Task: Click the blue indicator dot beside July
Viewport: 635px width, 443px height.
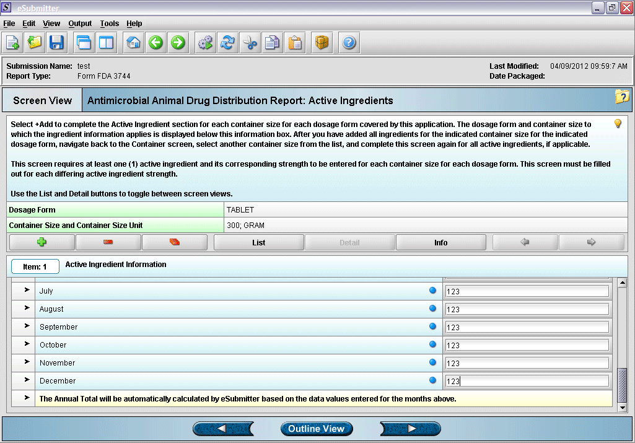Action: pyautogui.click(x=432, y=291)
